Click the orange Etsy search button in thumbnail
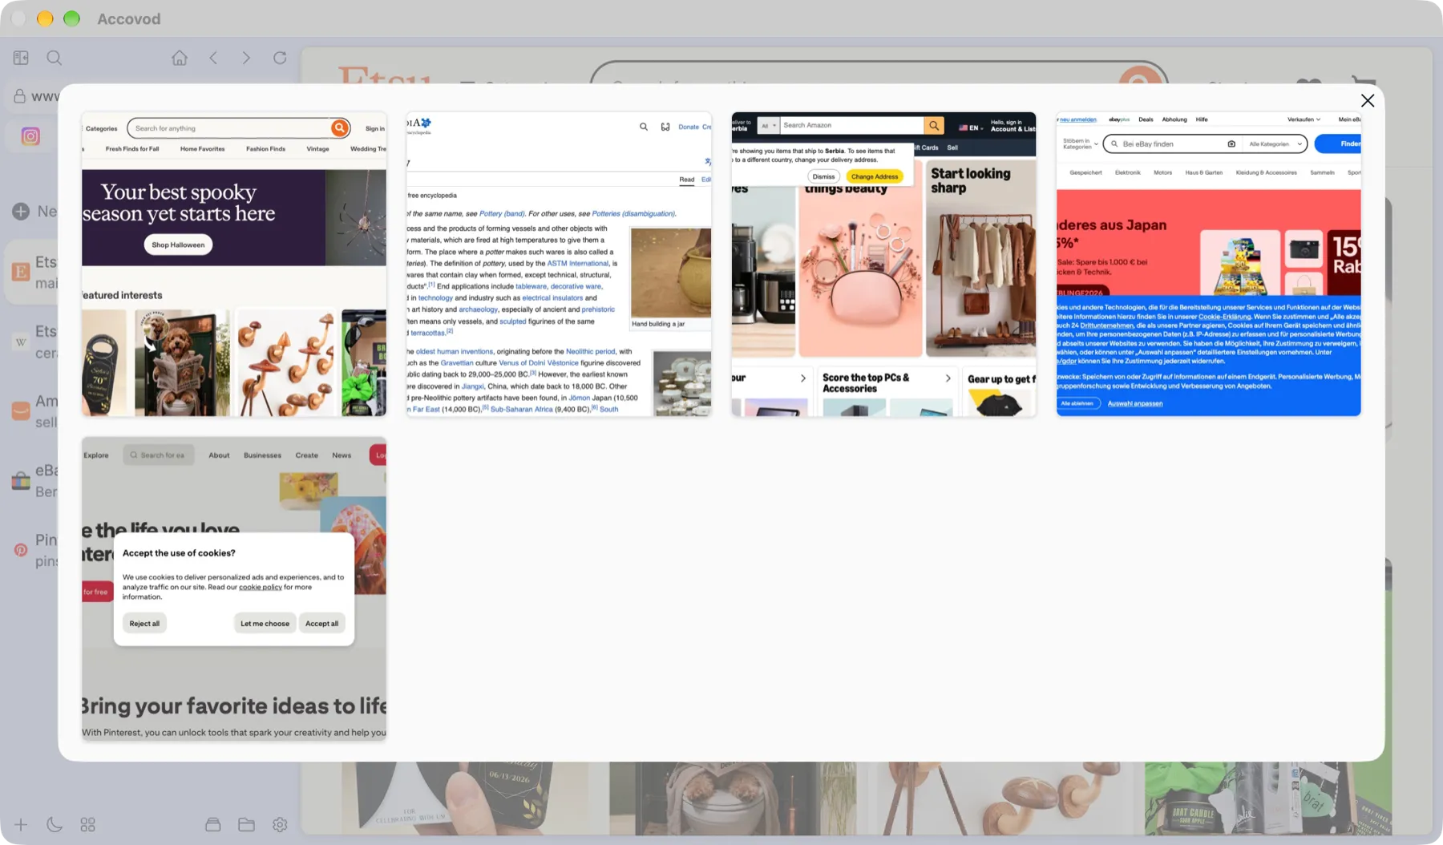This screenshot has height=845, width=1443. point(340,128)
